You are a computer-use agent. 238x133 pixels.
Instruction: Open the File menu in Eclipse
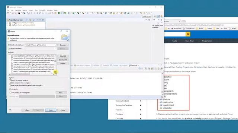[x=8, y=10]
